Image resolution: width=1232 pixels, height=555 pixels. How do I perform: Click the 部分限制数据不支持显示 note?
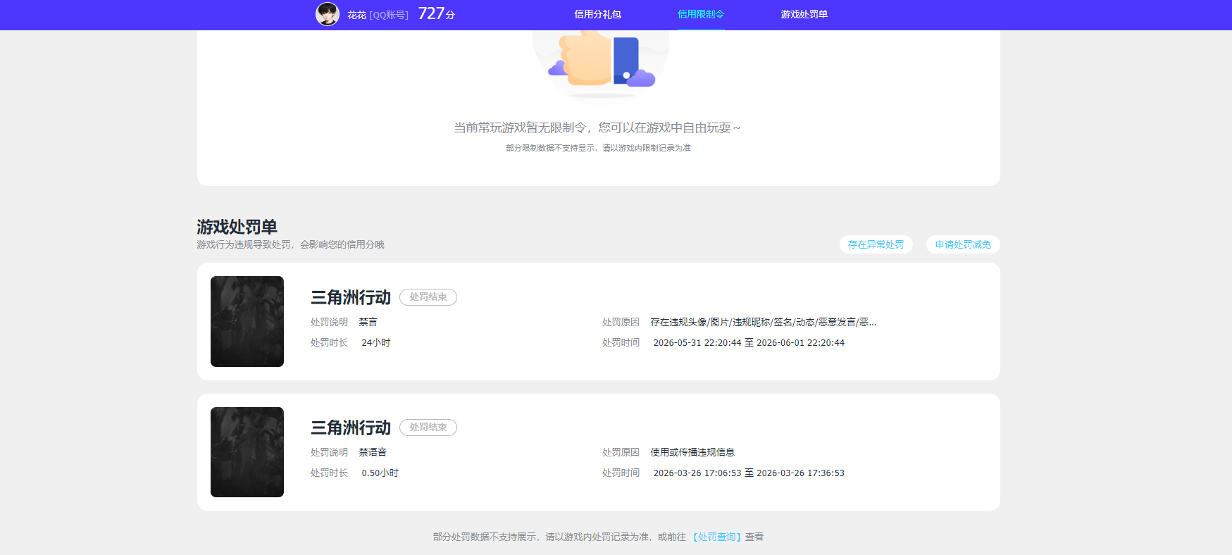coord(598,148)
